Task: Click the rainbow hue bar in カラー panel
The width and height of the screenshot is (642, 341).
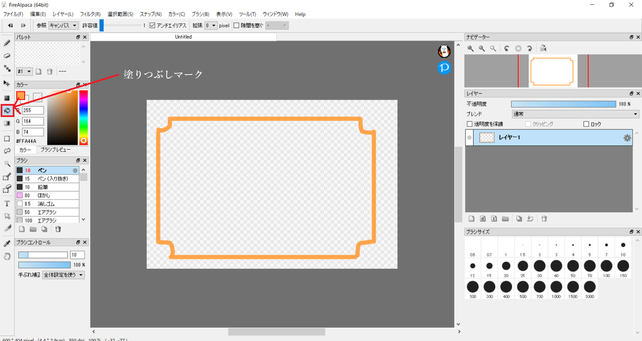Action: 83,118
